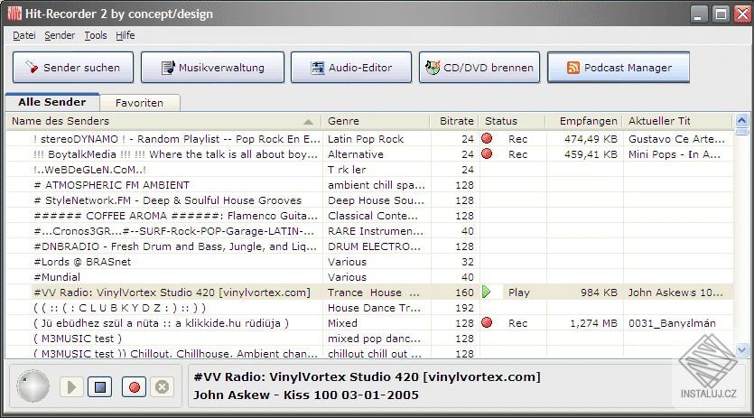754x418 pixels.
Task: Sort stations by Bitrate column header
Action: pos(455,121)
